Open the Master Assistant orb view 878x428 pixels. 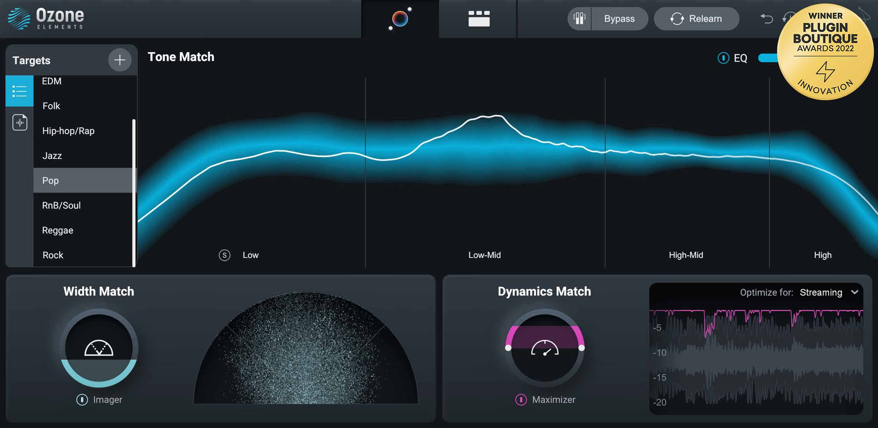point(400,19)
